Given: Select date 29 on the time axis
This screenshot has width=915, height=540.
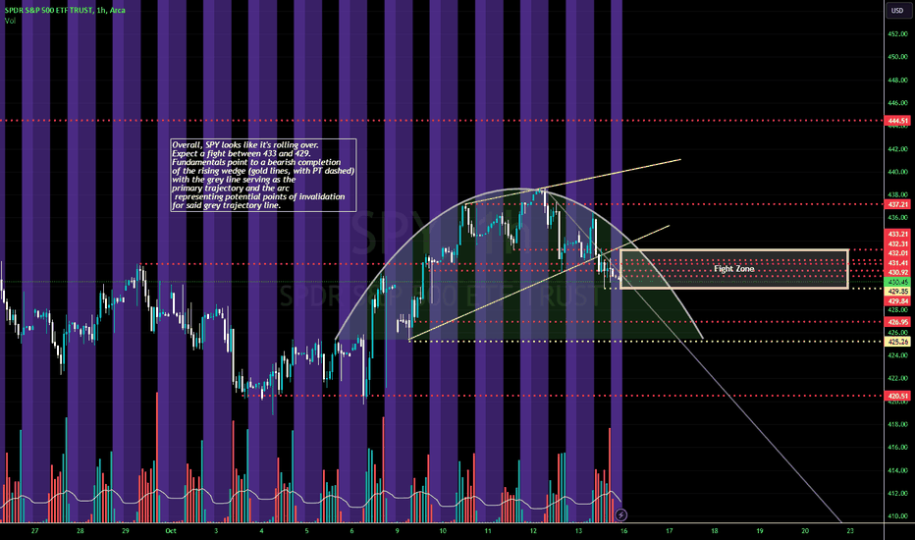Looking at the screenshot, I should tap(126, 530).
